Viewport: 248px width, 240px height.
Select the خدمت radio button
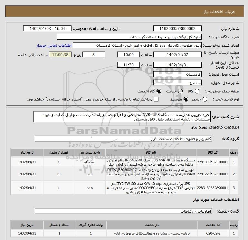click(x=180, y=91)
